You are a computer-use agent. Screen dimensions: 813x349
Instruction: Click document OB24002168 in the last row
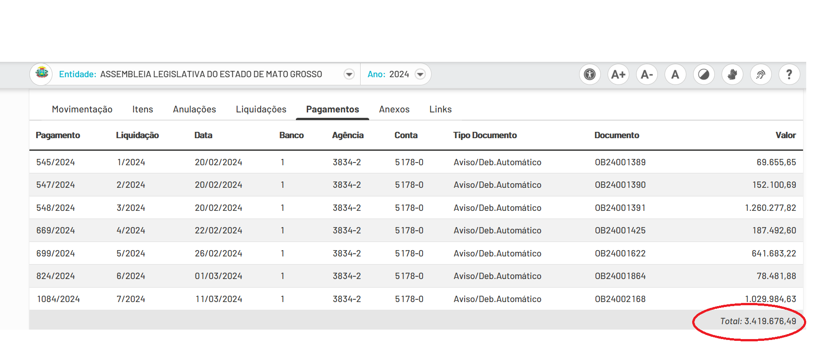coord(620,299)
